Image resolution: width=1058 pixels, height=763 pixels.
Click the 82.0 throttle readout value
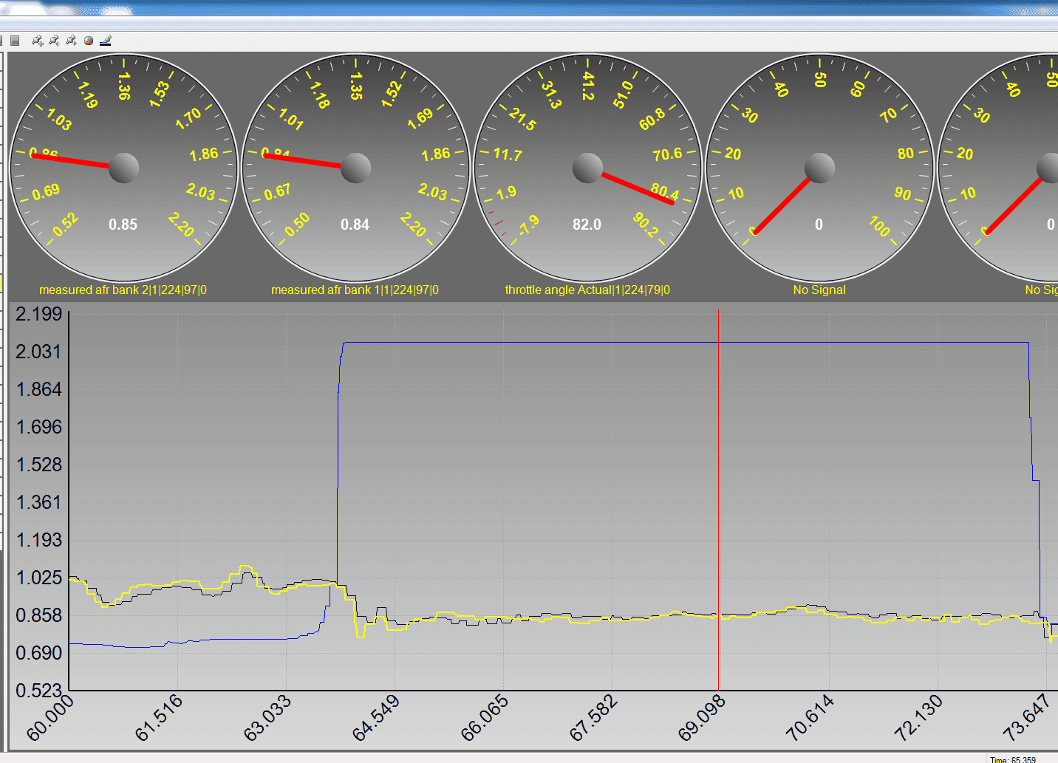pyautogui.click(x=587, y=225)
